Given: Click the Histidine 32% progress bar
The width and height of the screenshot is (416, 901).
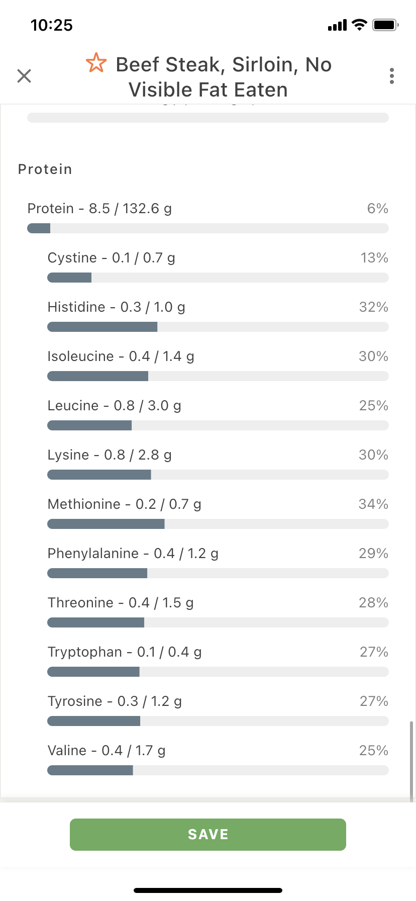Looking at the screenshot, I should 218,327.
